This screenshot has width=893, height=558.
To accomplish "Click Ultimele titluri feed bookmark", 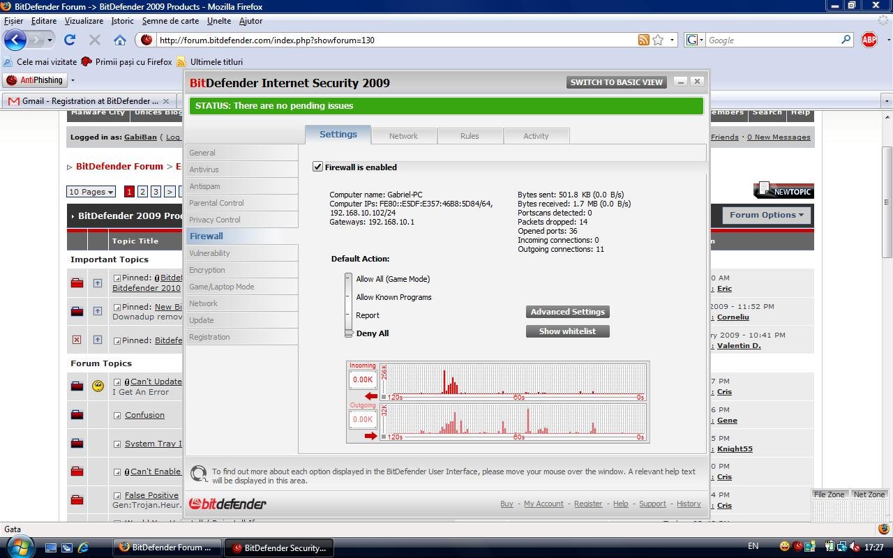I will tap(209, 62).
